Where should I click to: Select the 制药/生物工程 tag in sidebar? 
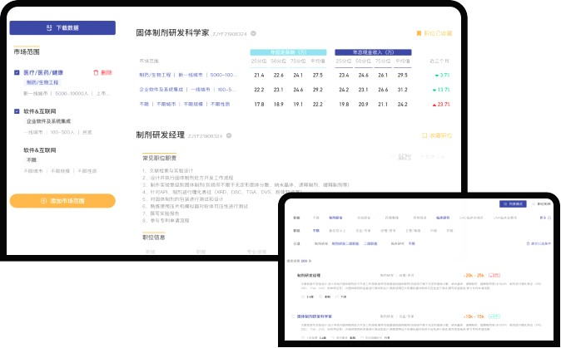(42, 83)
